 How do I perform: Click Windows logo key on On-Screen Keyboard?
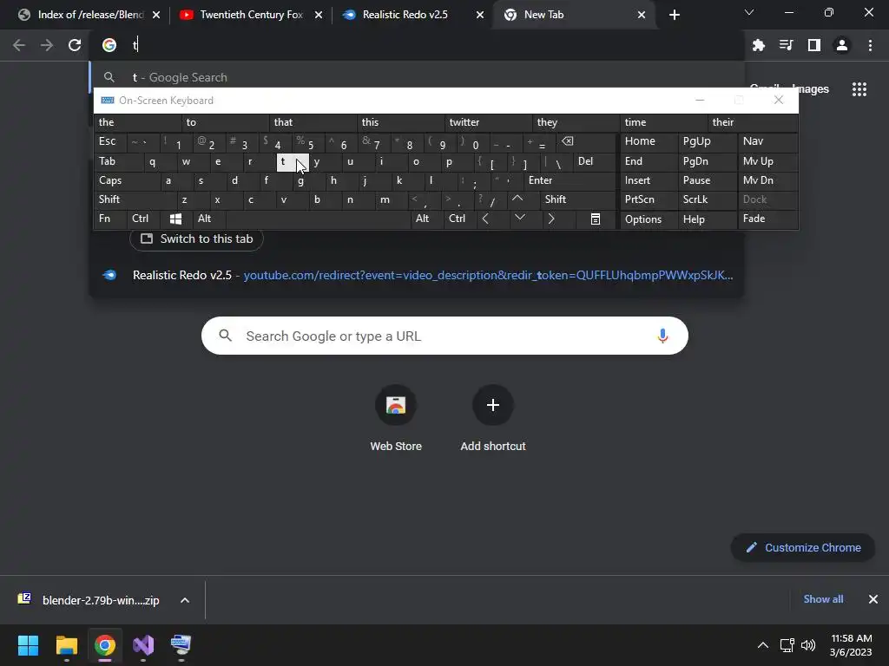coord(175,219)
